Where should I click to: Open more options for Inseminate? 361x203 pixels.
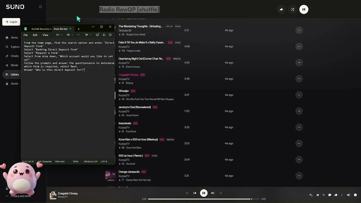(299, 127)
